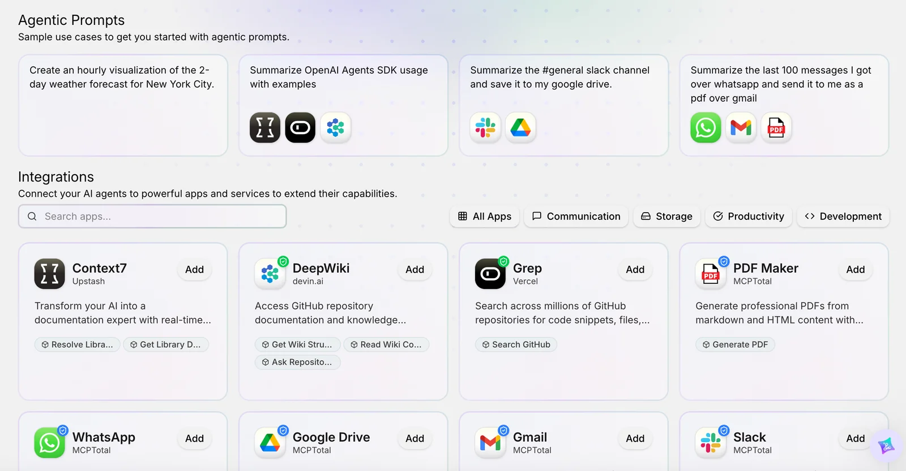Click the WhatsApp integration icon
The width and height of the screenshot is (906, 471).
point(50,443)
